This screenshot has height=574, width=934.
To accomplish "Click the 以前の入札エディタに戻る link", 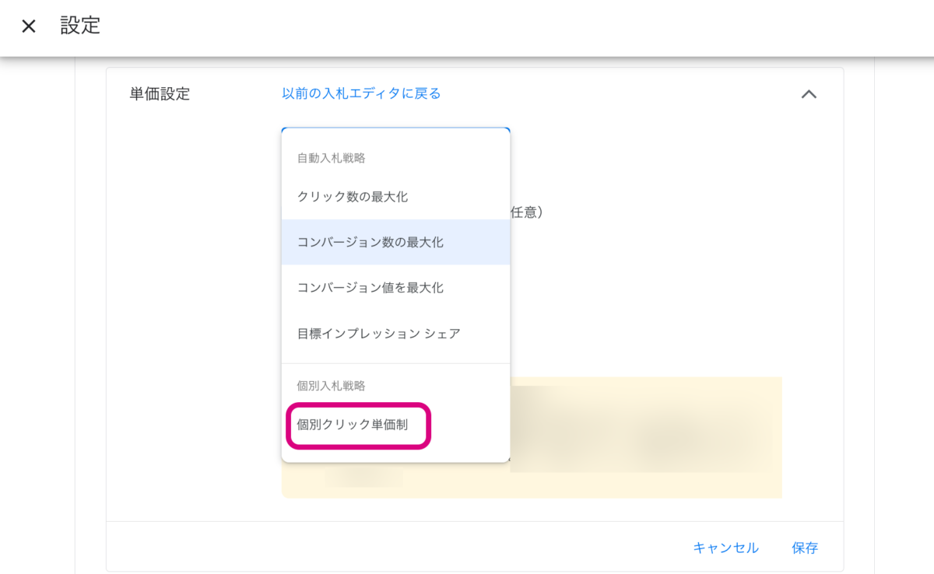I will (361, 94).
